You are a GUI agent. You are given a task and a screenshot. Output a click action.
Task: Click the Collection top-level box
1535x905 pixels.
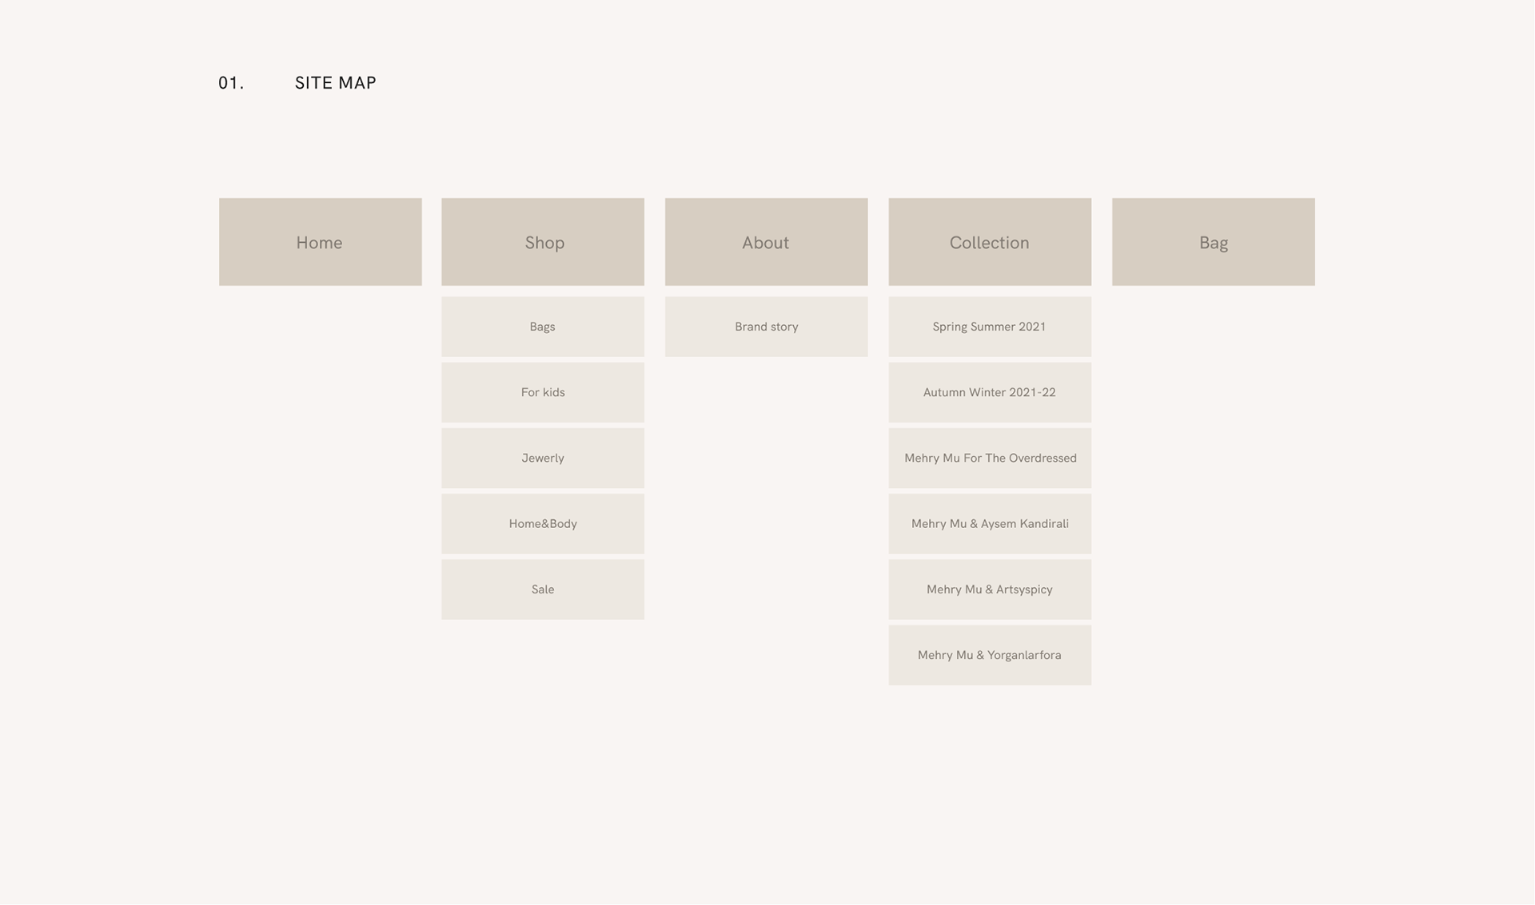989,242
